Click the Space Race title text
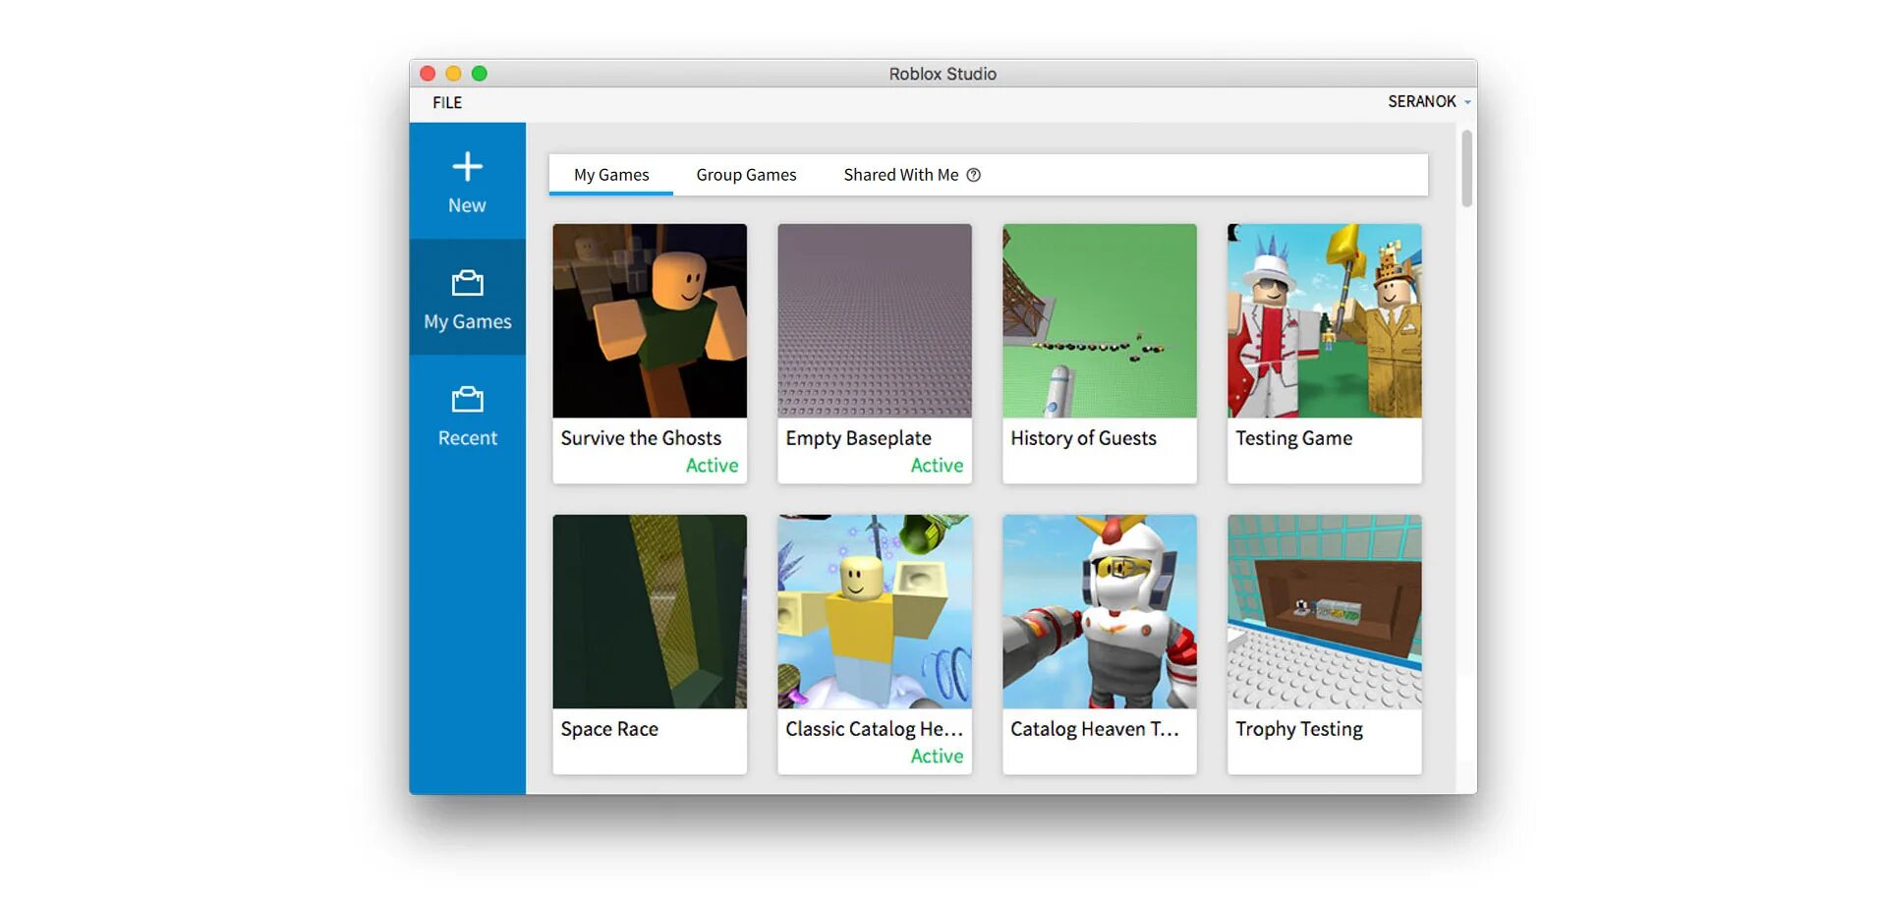 609,729
